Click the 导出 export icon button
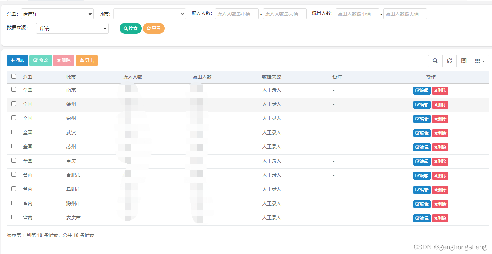492x254 pixels. [86, 60]
